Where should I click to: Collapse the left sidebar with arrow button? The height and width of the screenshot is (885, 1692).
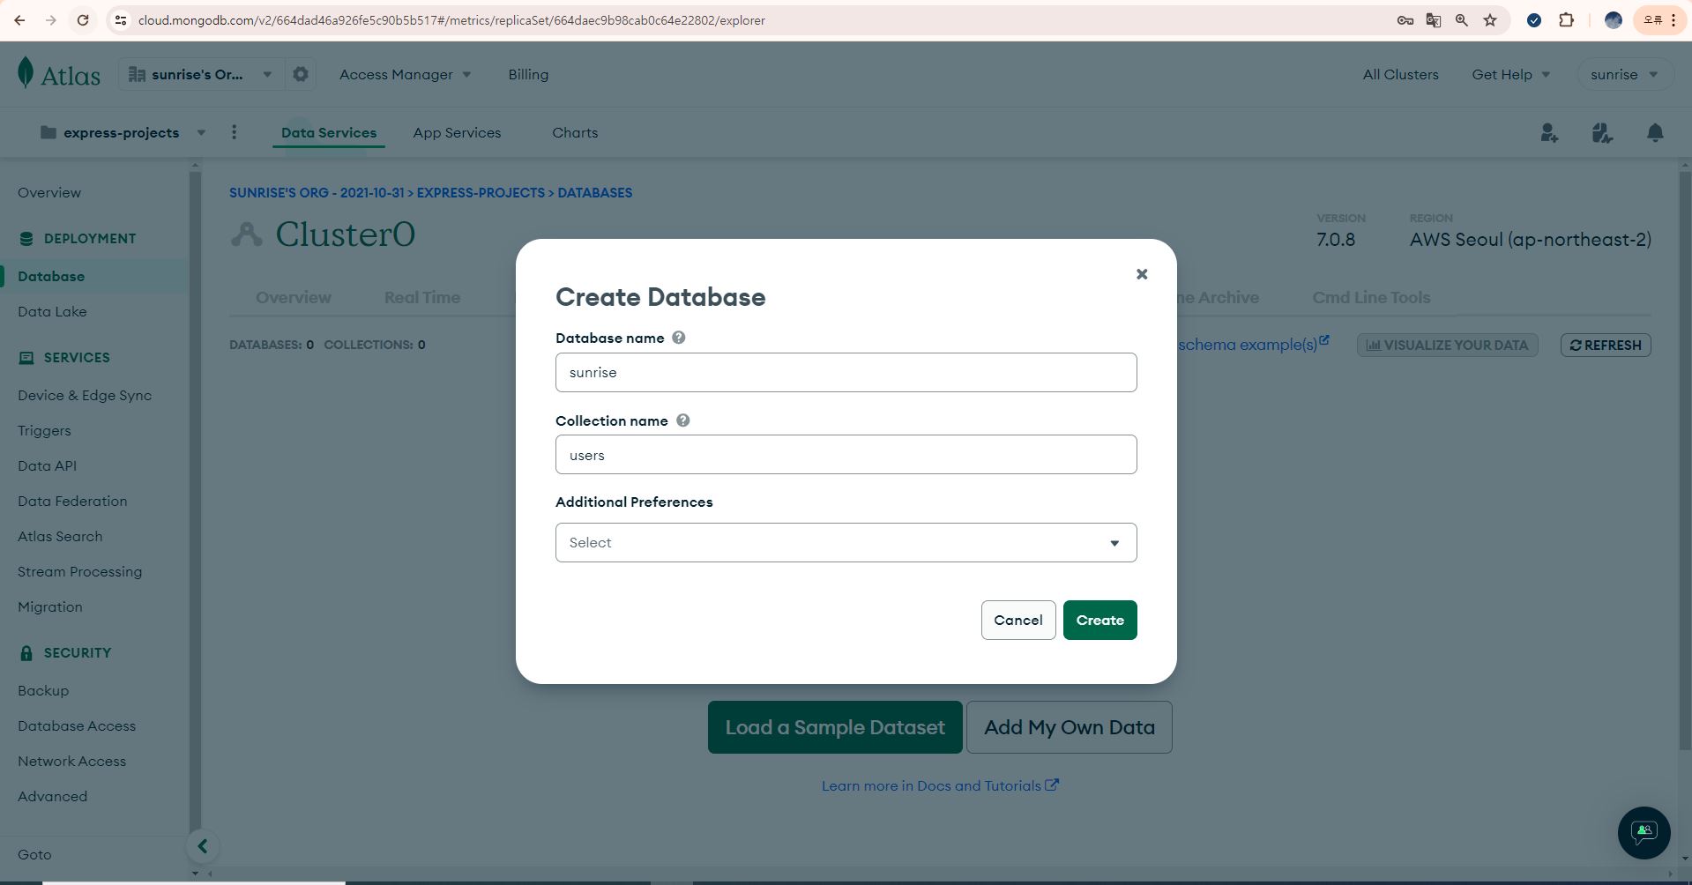click(x=203, y=846)
